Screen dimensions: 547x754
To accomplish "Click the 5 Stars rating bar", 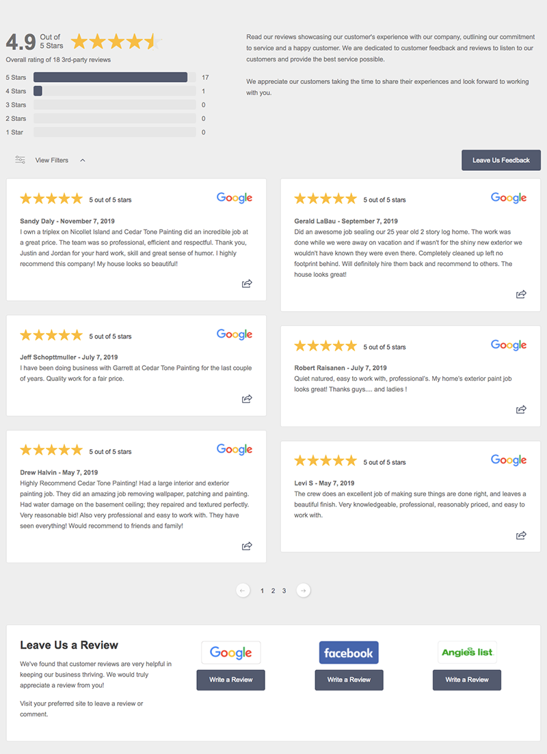I will pos(114,77).
